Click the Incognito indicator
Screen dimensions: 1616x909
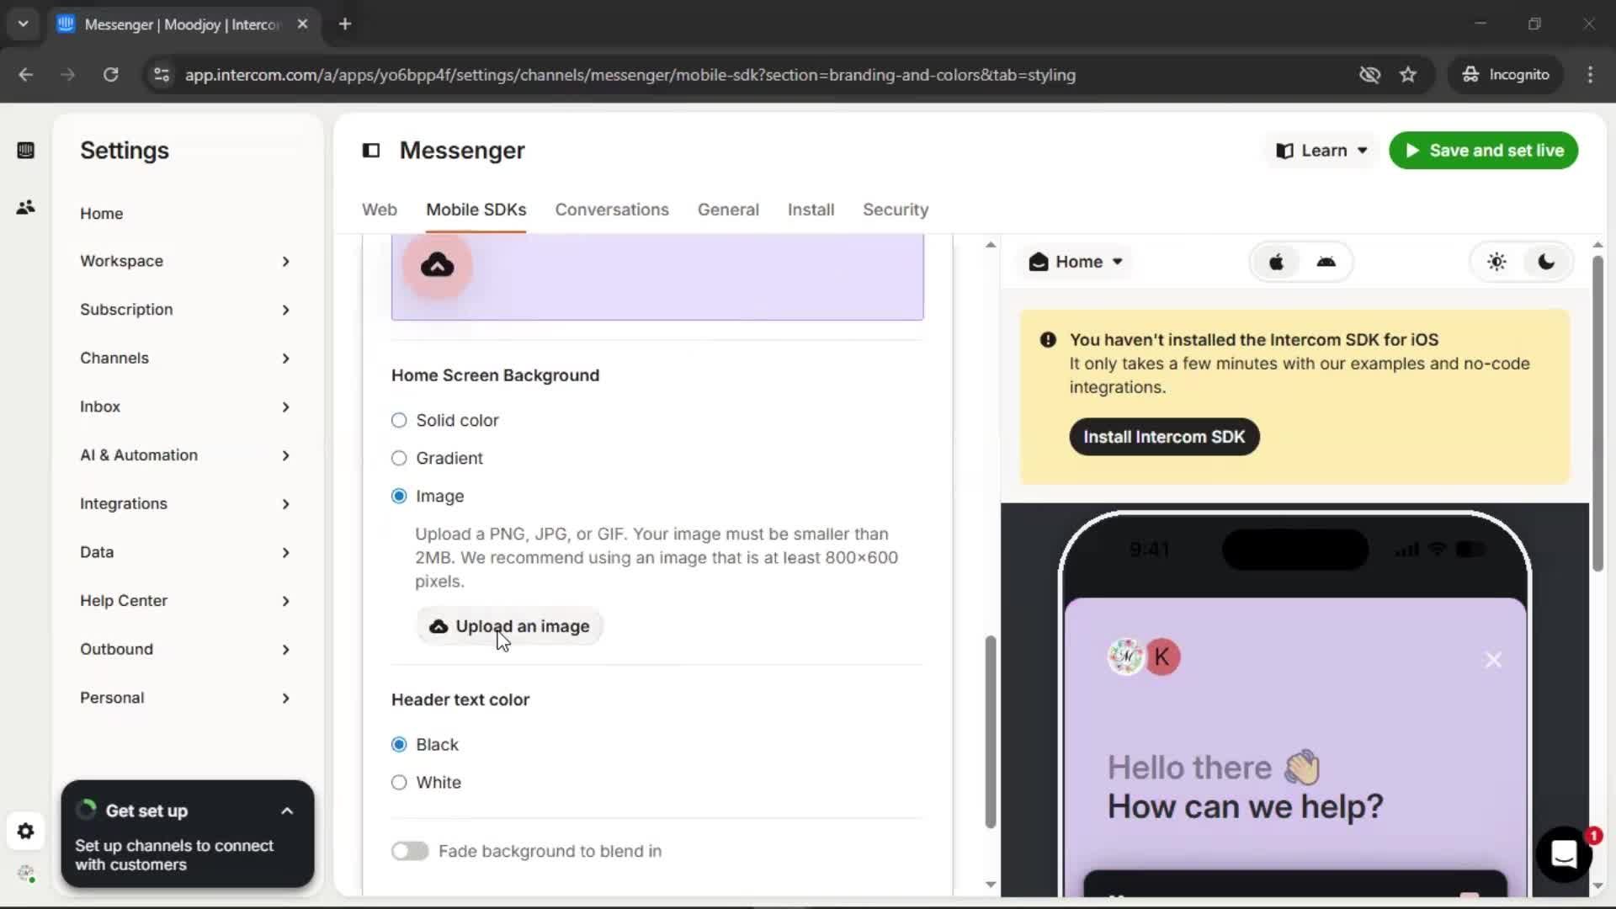click(1506, 75)
